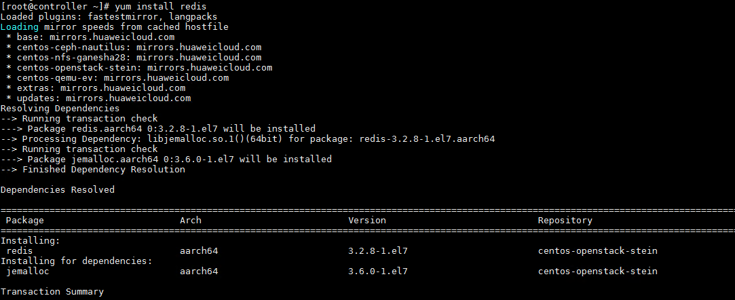Click the libjemalloc.so.1 dependency line
Viewport: 735px width, 300px height.
pos(248,138)
